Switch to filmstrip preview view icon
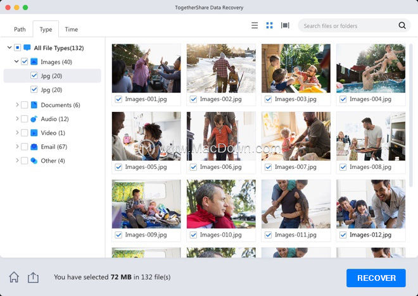 click(285, 25)
